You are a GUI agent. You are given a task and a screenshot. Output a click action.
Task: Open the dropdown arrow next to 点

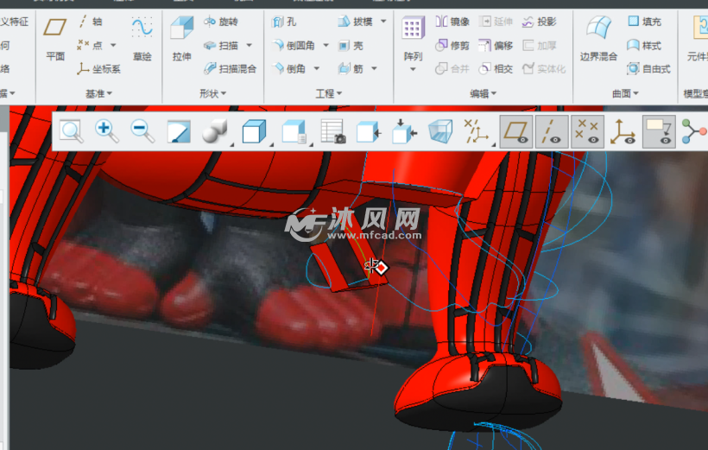point(113,45)
